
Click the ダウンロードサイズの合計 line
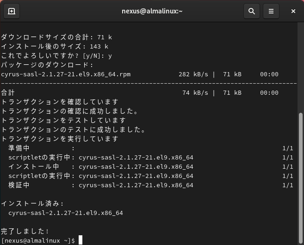tap(56, 37)
